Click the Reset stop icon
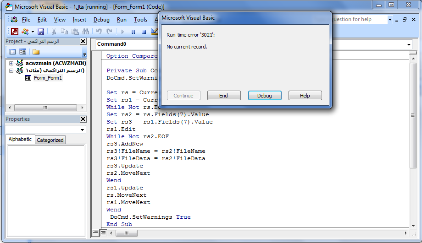 click(x=144, y=32)
